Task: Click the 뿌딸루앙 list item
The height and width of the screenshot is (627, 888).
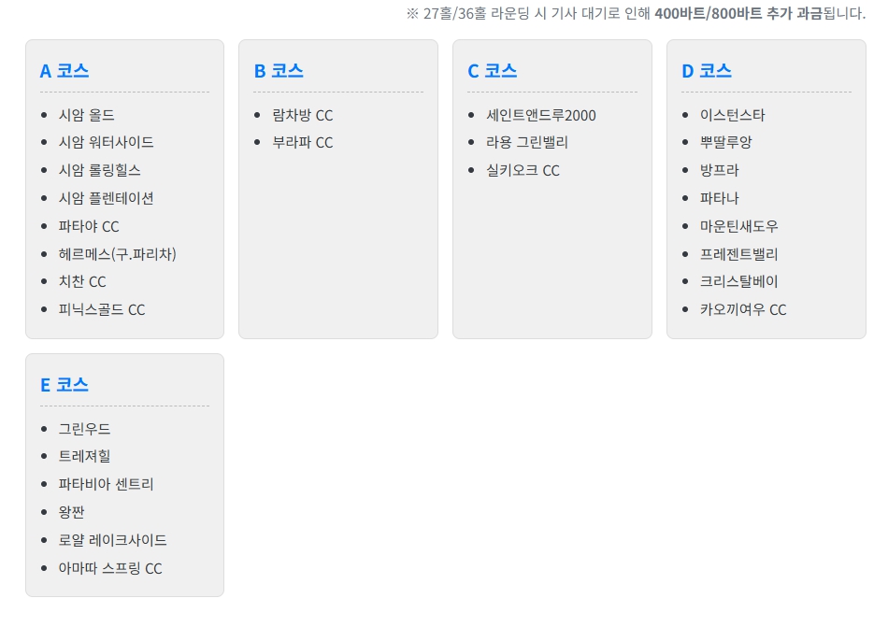Action: point(726,143)
